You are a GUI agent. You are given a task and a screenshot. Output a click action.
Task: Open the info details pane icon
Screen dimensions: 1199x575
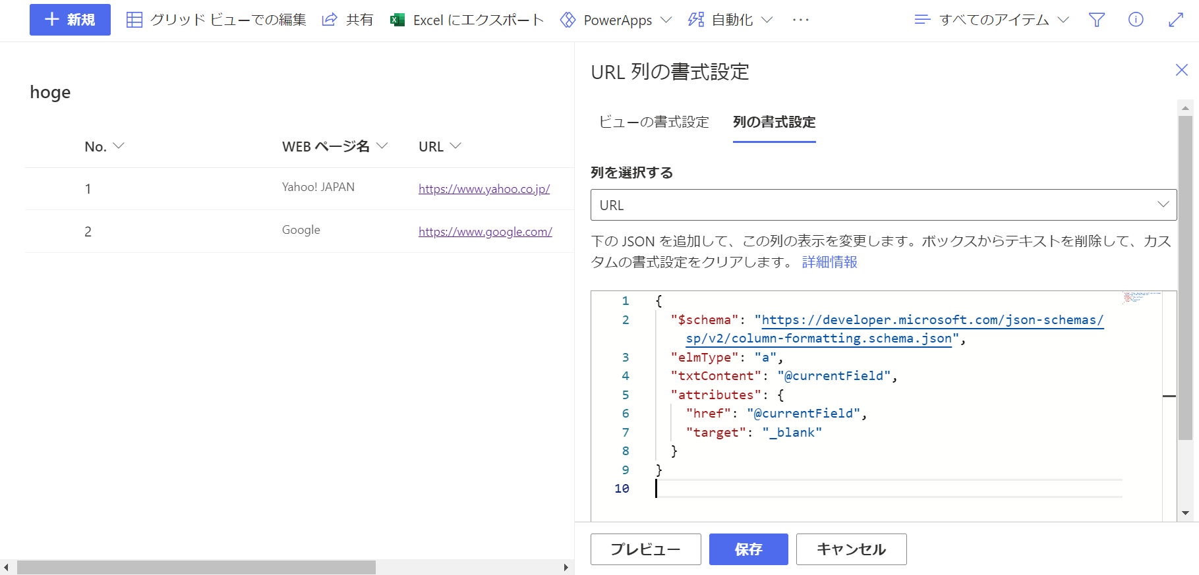(x=1136, y=20)
